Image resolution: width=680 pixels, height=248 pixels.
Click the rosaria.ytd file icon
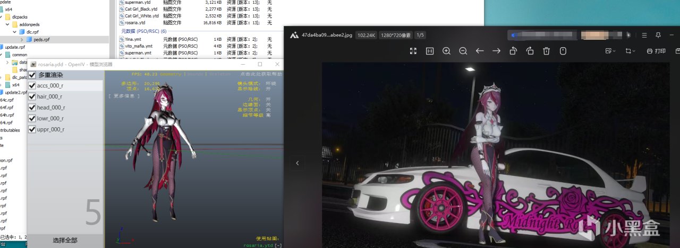point(122,23)
